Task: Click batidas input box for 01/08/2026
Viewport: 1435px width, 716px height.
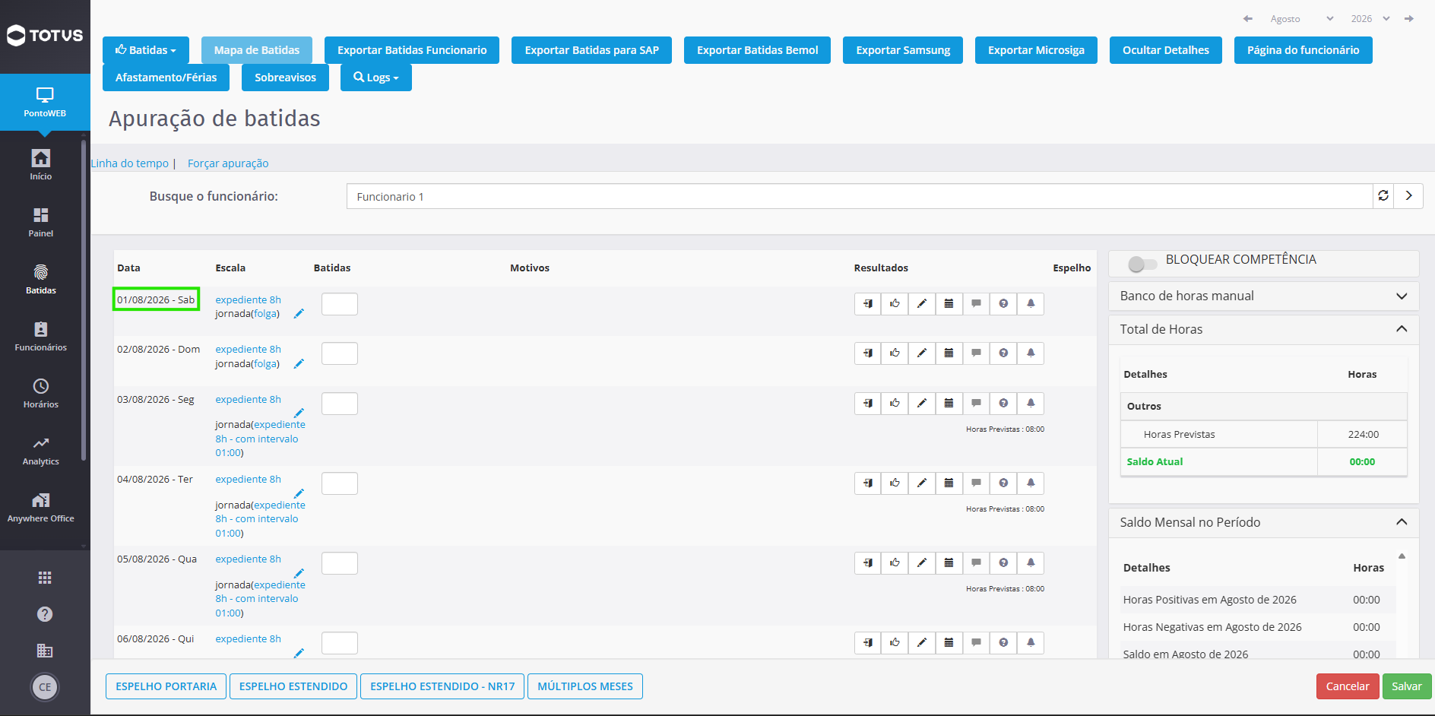Action: [340, 304]
